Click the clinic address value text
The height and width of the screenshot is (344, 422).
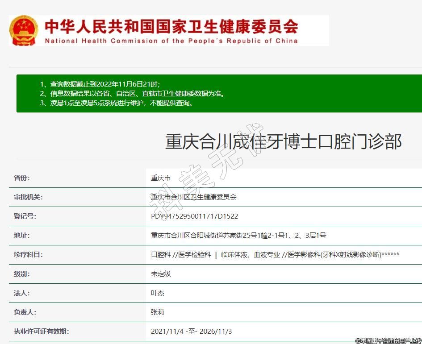pos(238,235)
